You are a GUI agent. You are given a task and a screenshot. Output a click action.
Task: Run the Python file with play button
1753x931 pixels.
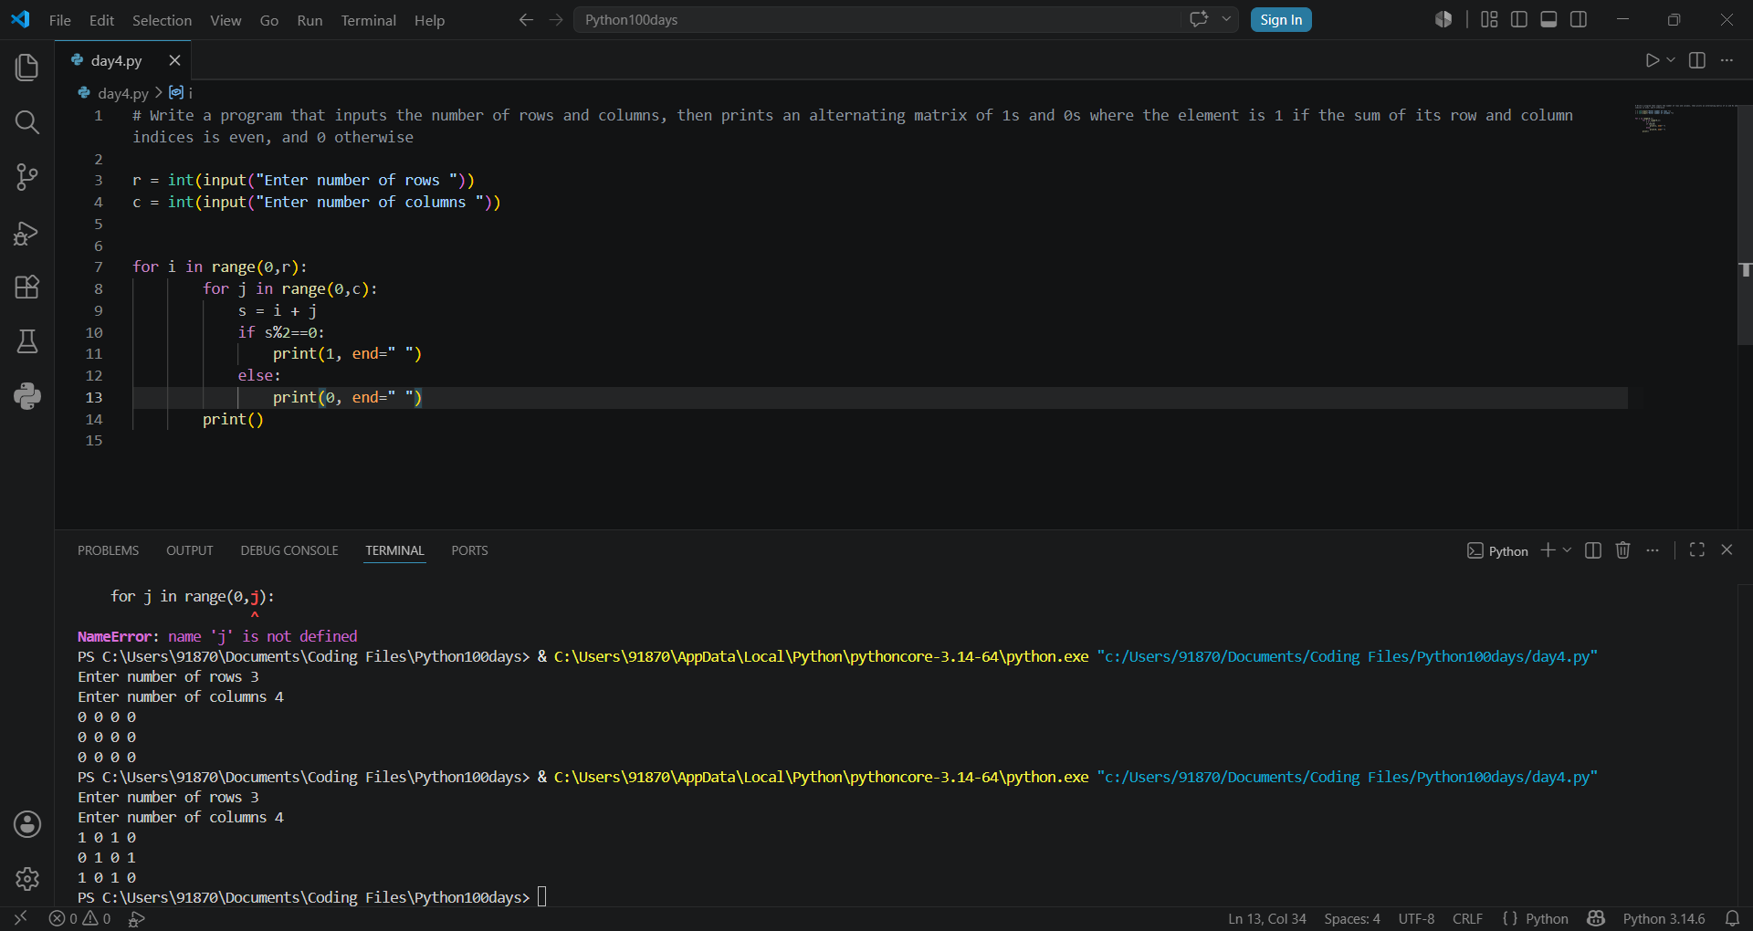point(1652,60)
